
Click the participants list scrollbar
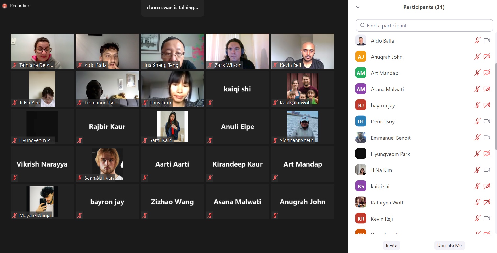pyautogui.click(x=496, y=107)
